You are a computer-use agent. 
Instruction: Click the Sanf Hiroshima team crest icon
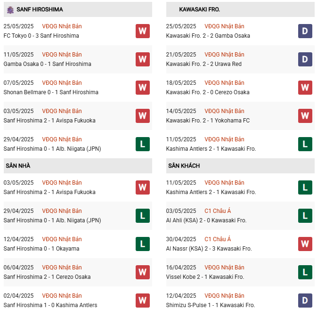[x=10, y=9]
